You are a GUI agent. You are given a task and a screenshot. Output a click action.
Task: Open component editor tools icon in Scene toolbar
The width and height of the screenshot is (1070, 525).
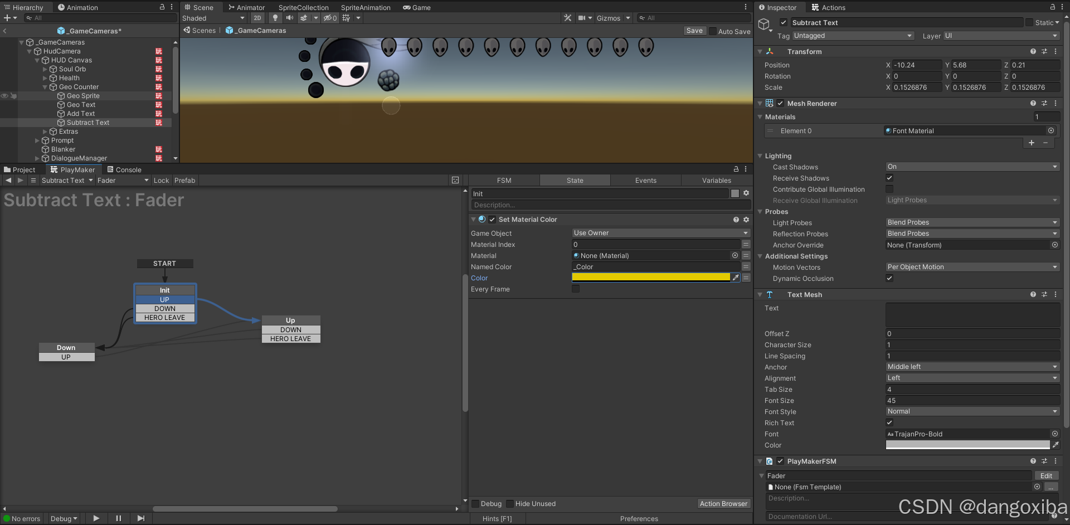pyautogui.click(x=567, y=18)
